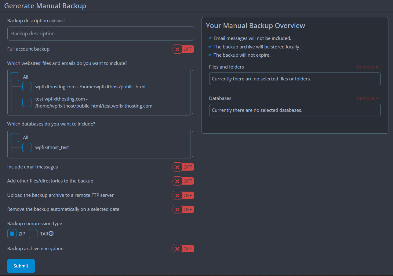Click the wpfixithost_test database label
393x276 pixels.
tap(52, 147)
